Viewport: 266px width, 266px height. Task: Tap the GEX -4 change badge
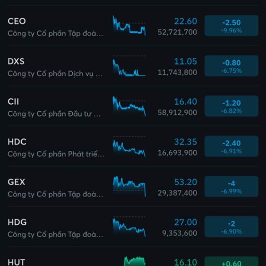pos(231,187)
